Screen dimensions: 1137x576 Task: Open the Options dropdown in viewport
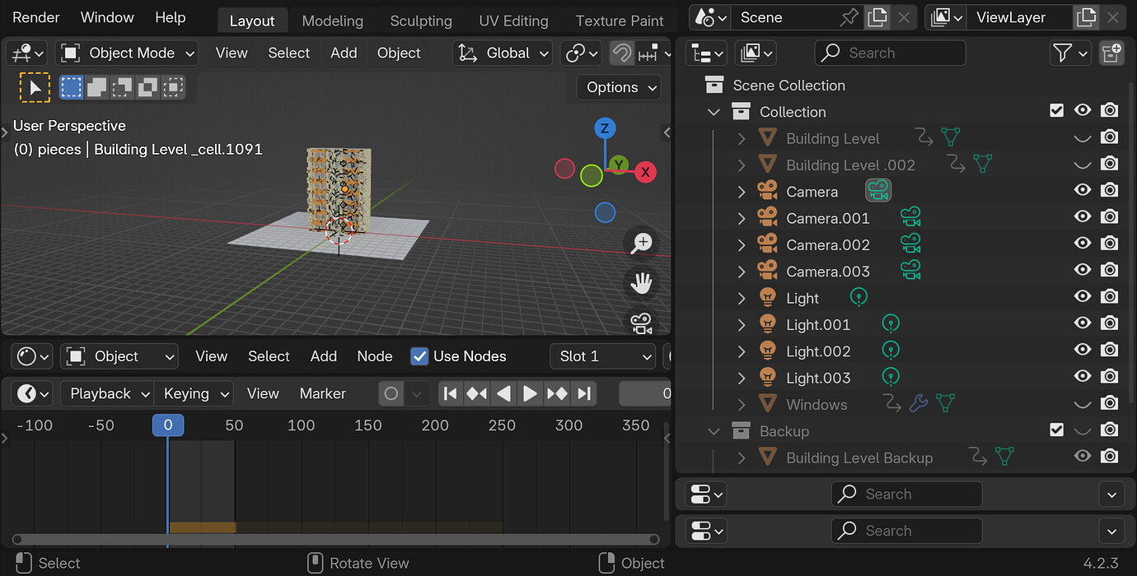click(x=620, y=87)
